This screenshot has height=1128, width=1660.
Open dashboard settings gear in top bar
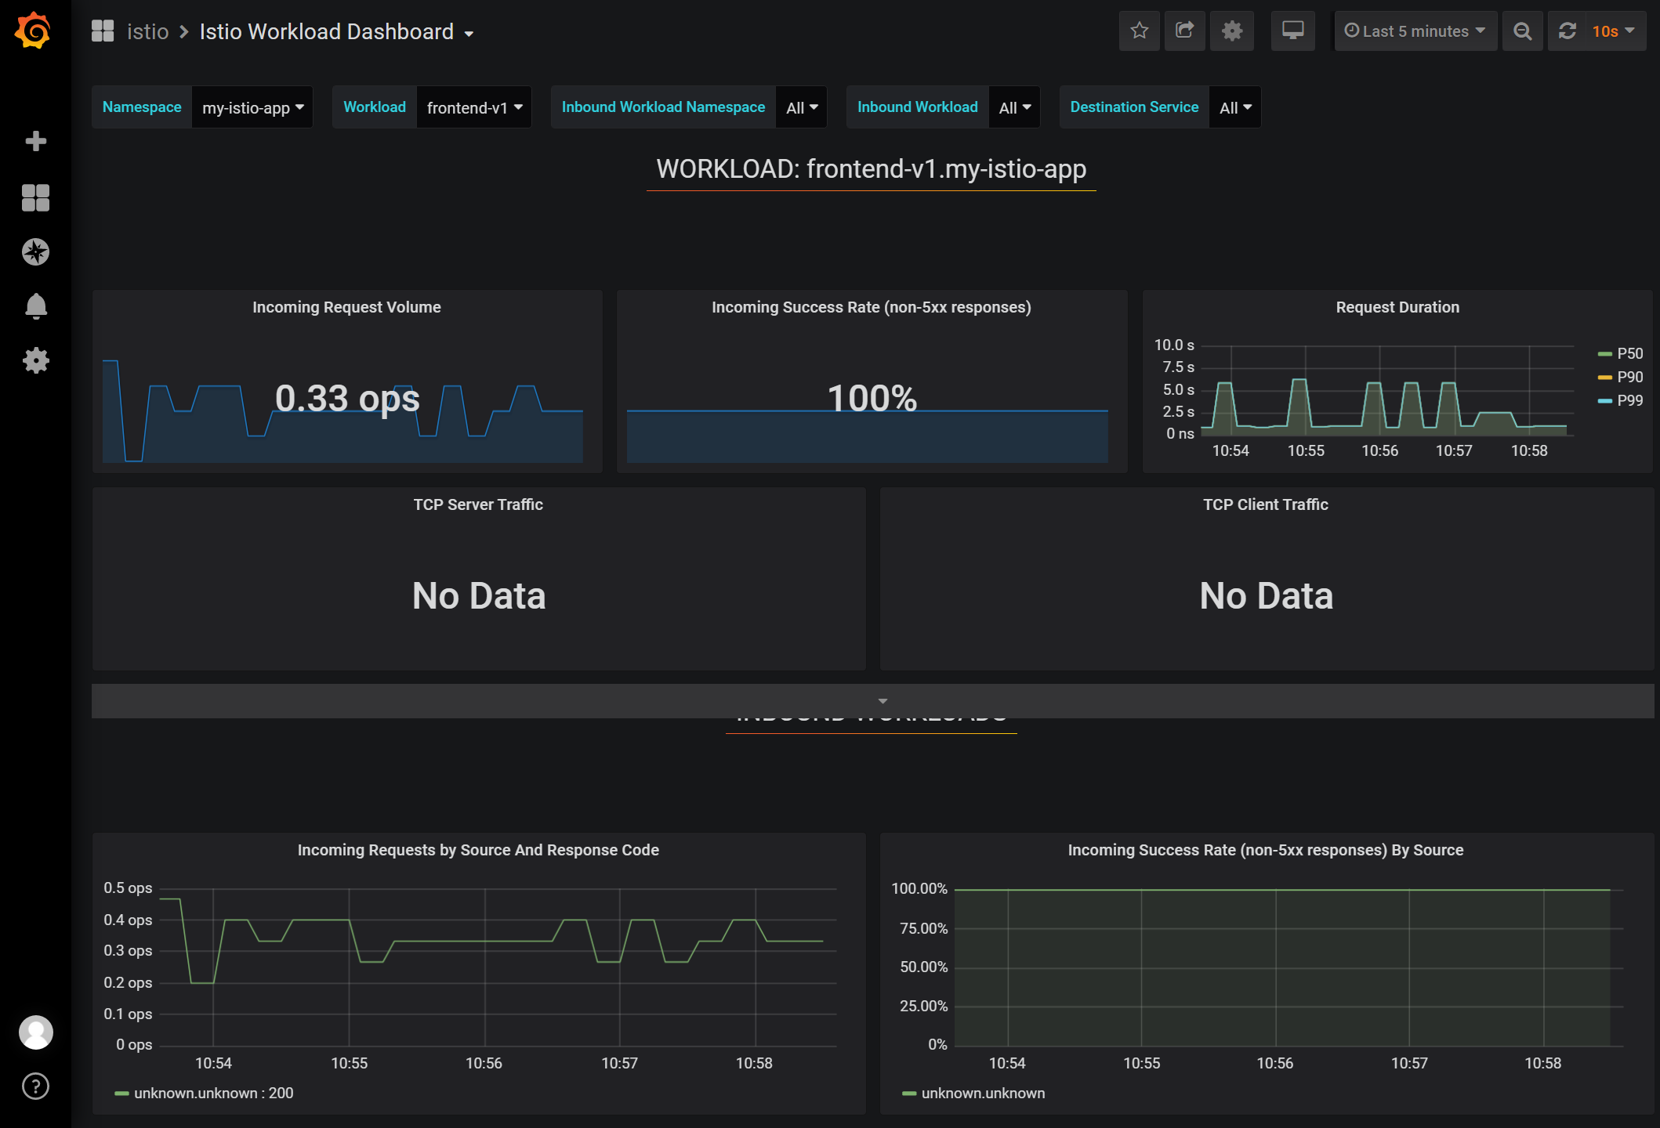(1232, 31)
